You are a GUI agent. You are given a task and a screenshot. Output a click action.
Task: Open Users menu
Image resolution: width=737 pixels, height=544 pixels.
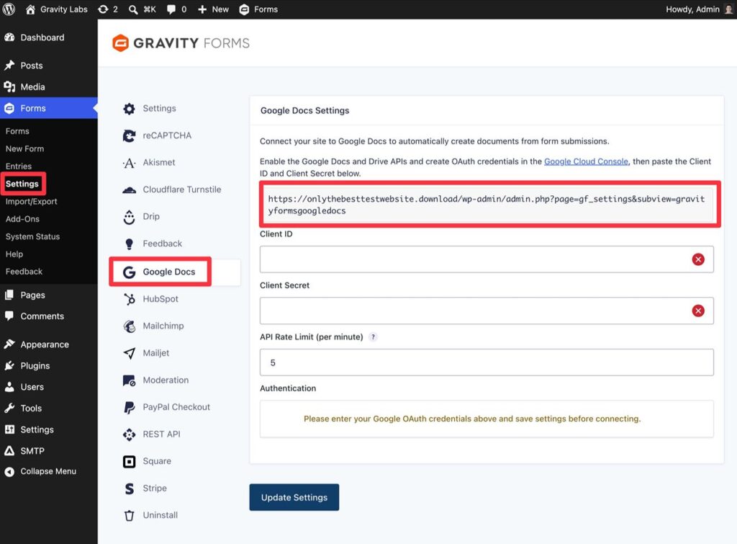tap(49, 387)
